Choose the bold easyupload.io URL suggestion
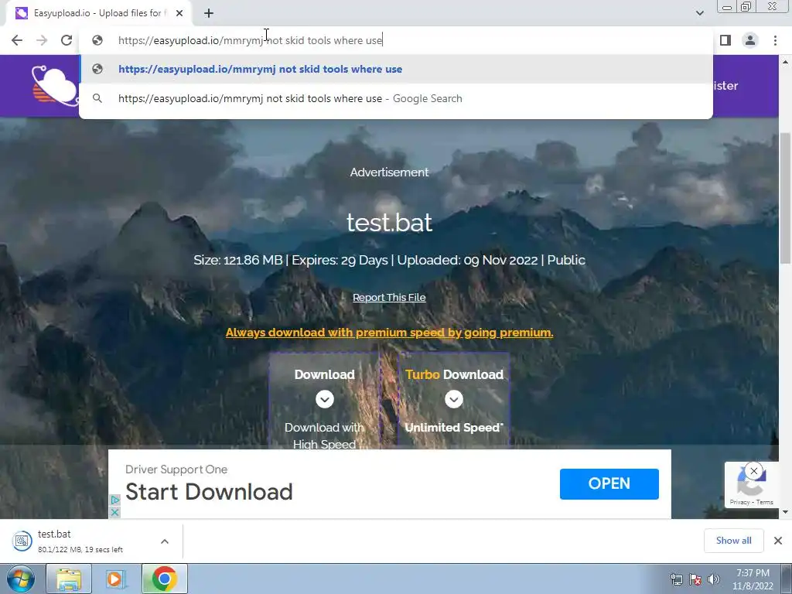 click(x=396, y=69)
